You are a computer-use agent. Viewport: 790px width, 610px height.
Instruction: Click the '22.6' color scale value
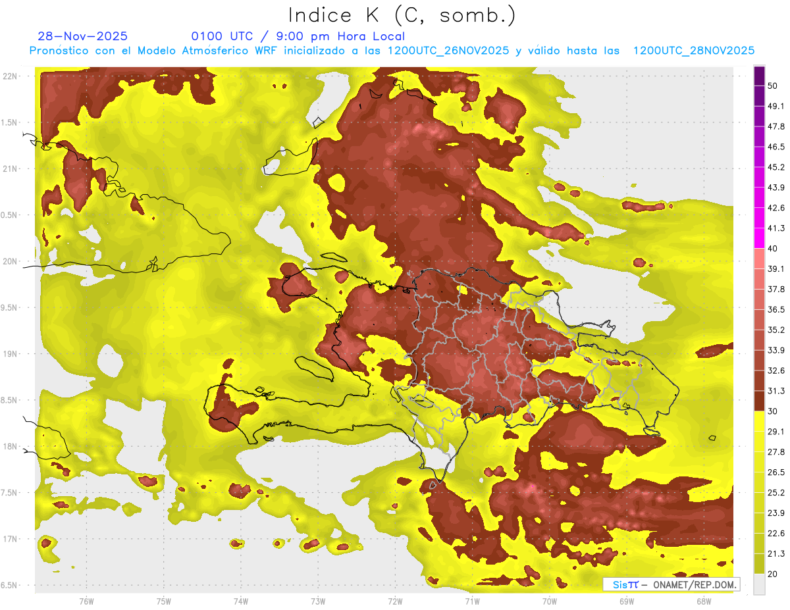(x=776, y=533)
